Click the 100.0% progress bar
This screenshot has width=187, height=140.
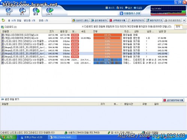click(x=108, y=35)
